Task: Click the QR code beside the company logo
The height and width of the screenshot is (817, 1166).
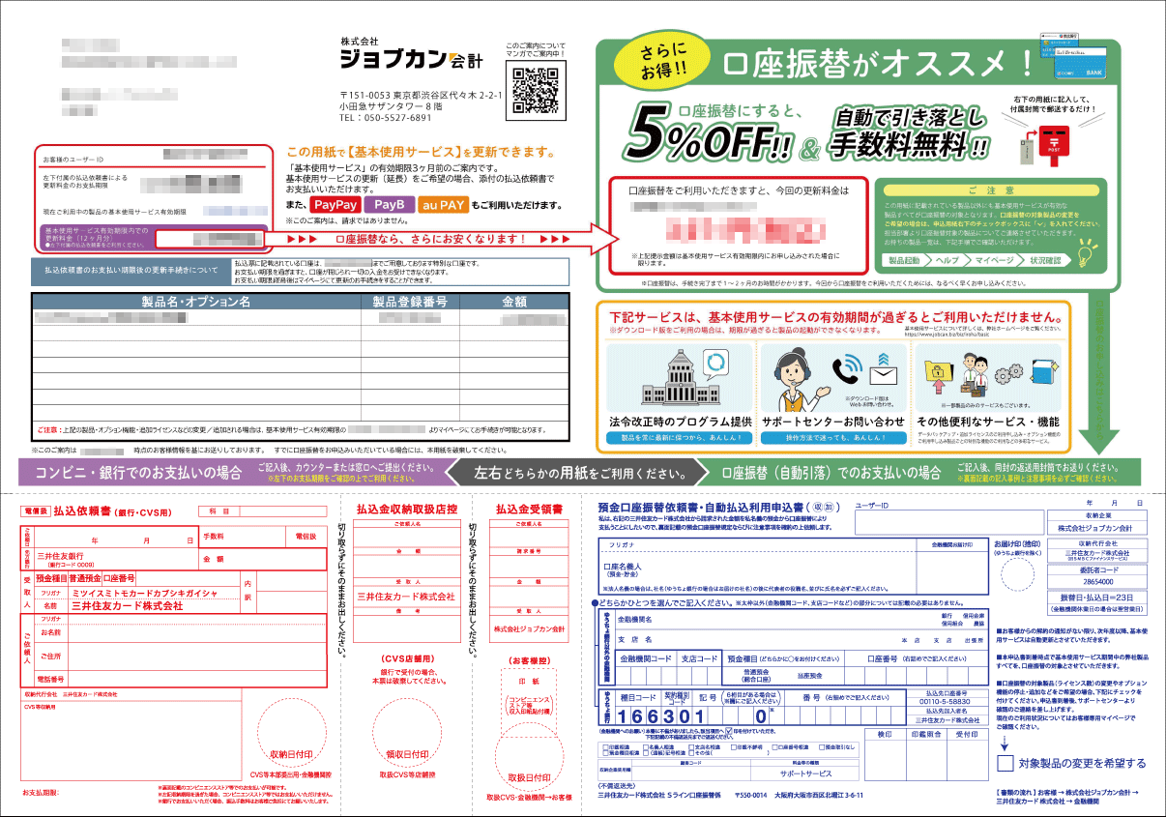Action: (536, 91)
